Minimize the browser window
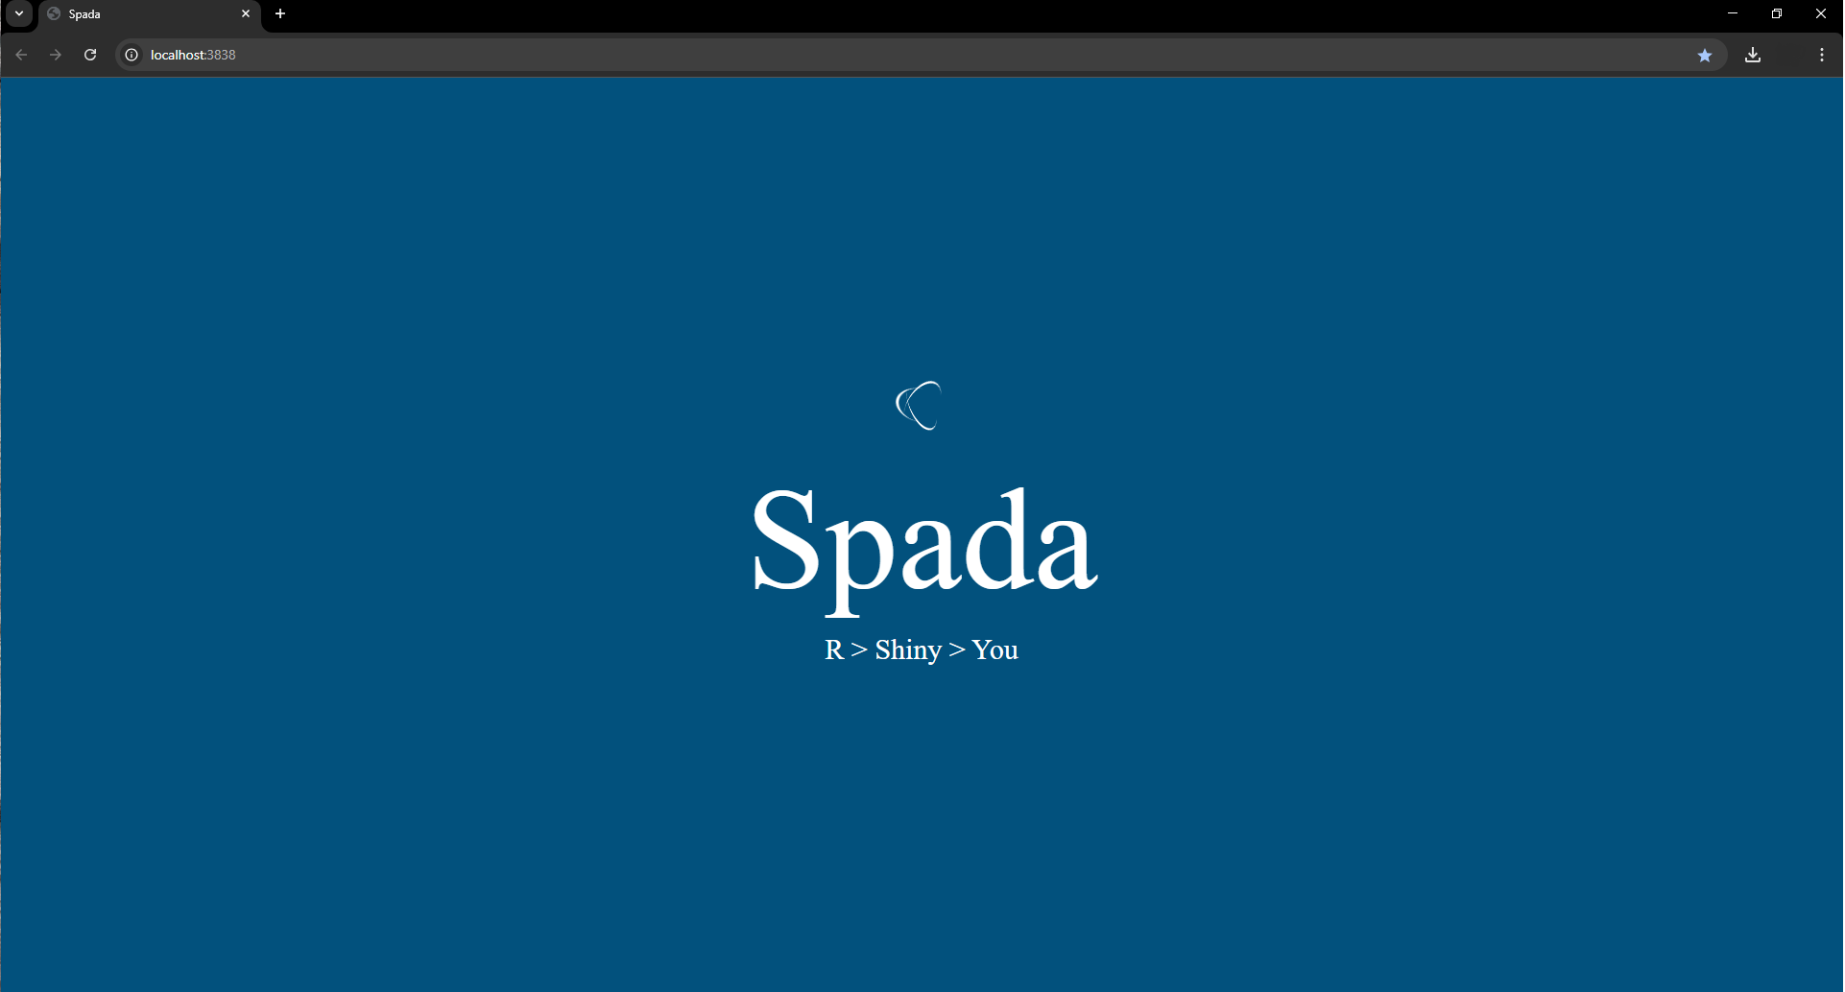The image size is (1845, 992). click(x=1733, y=13)
